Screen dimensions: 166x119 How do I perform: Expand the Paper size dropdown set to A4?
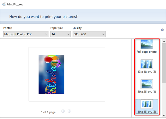point(60,34)
